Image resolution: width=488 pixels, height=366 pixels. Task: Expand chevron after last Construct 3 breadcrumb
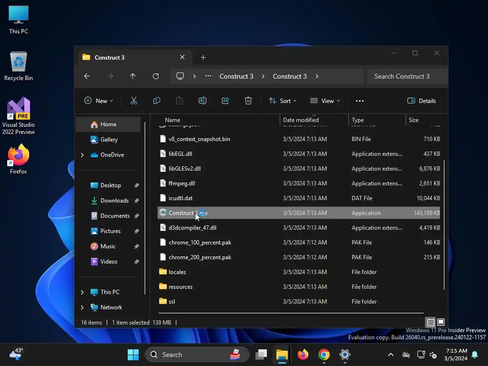[317, 76]
